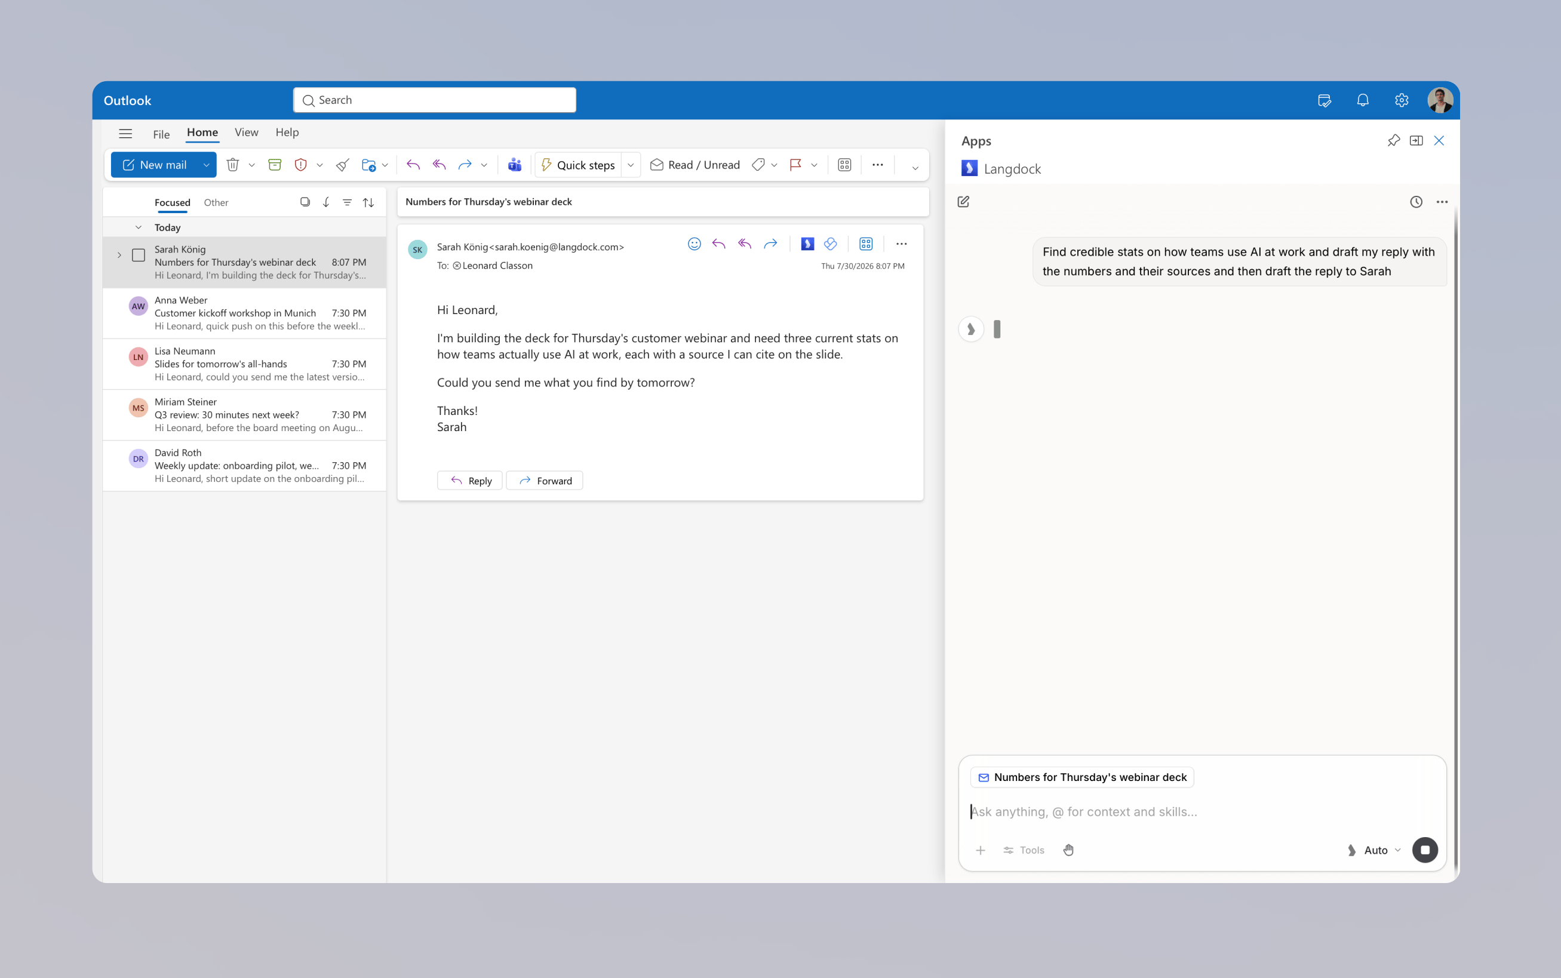Viewport: 1561px width, 978px height.
Task: Click Forward button below message
Action: coord(544,481)
